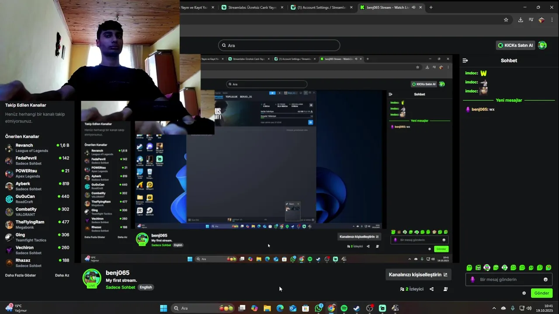The height and width of the screenshot is (314, 559).
Task: Open POWERtsu channel in sidebar
Action: coord(37,174)
